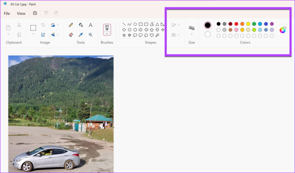Undo the last action

[x=46, y=13]
